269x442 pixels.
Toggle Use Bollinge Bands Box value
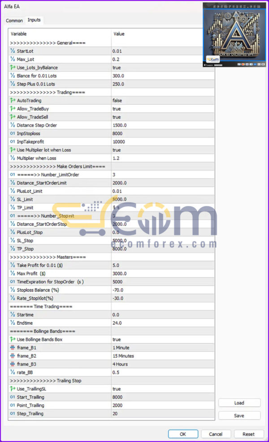pos(117,340)
